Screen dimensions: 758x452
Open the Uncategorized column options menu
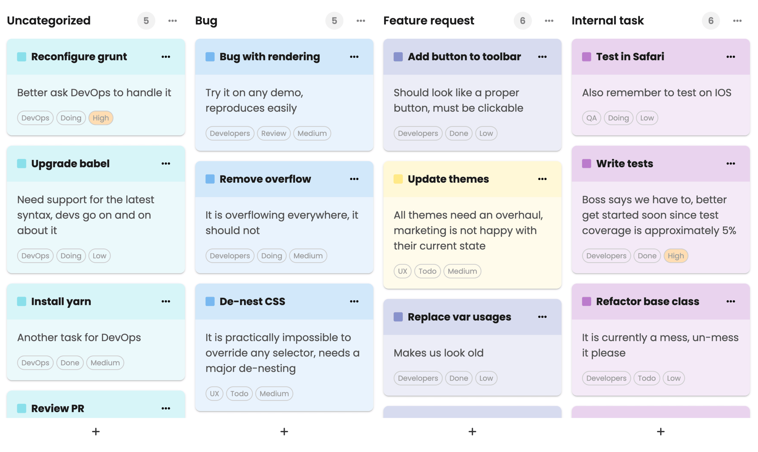(x=172, y=21)
